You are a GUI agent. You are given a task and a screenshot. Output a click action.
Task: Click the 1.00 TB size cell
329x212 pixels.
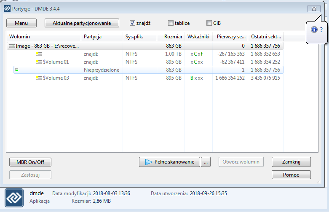click(x=173, y=54)
